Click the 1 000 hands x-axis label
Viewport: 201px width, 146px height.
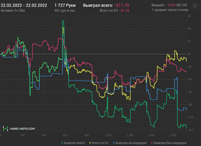click(x=108, y=135)
